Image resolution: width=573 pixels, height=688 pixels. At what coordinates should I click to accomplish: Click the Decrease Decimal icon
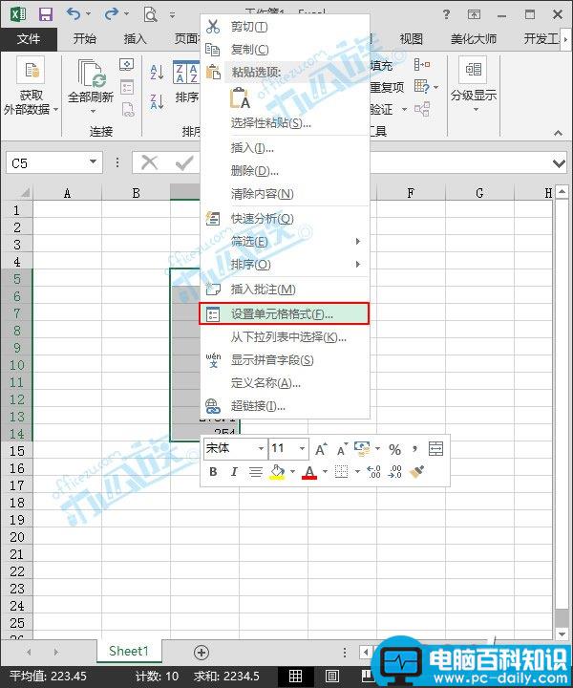tap(394, 472)
